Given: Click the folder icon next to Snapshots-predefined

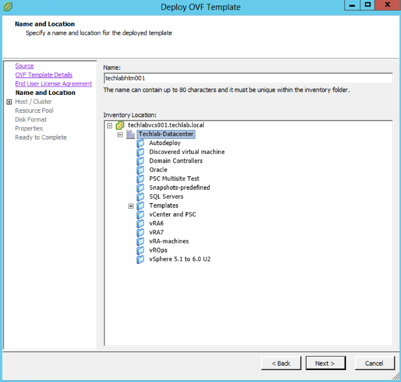Looking at the screenshot, I should [140, 188].
